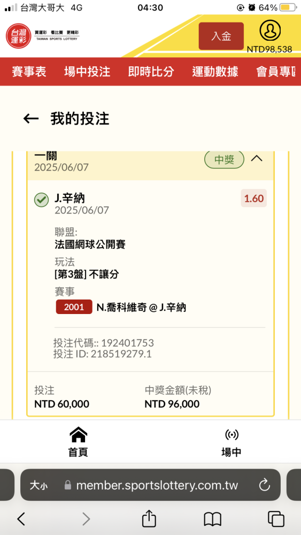Tap the 入金 deposit button

[221, 36]
